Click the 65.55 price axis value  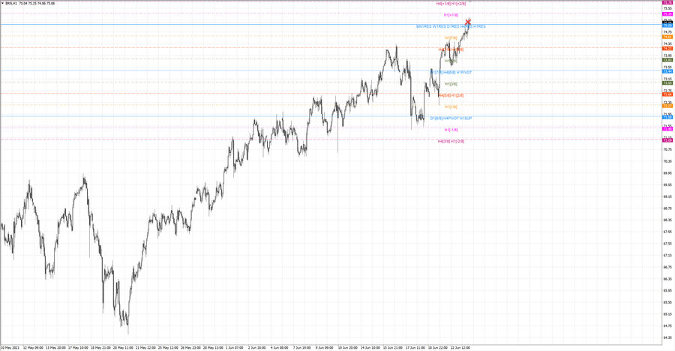667,302
